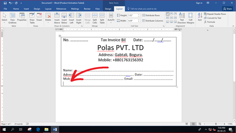236x133 pixels.
Task: Click the Redo icon in quick access
Action: pos(16,3)
